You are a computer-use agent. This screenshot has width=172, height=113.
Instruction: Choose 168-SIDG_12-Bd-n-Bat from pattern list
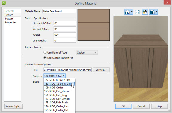coord(59,84)
